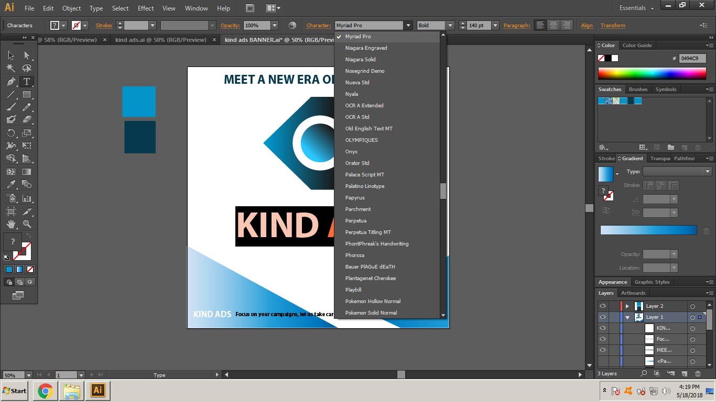Select the Rectangle tool
The image size is (716, 402).
pos(27,95)
